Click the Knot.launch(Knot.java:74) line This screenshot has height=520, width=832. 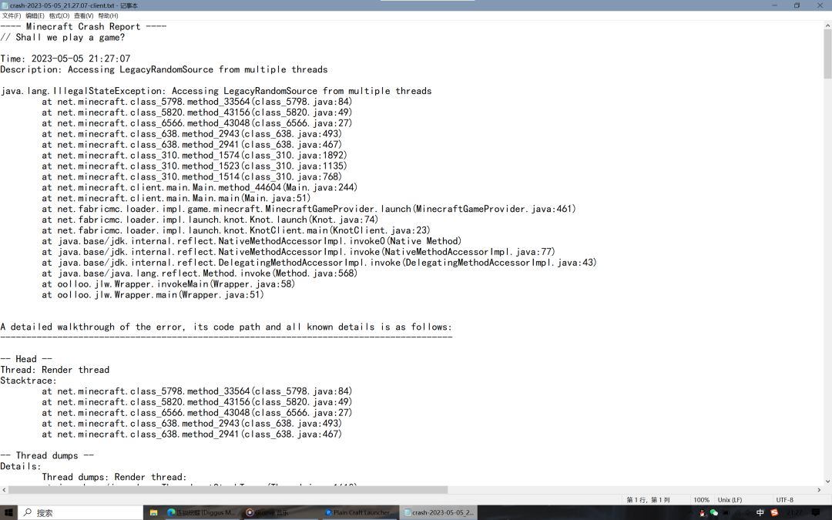(210, 220)
